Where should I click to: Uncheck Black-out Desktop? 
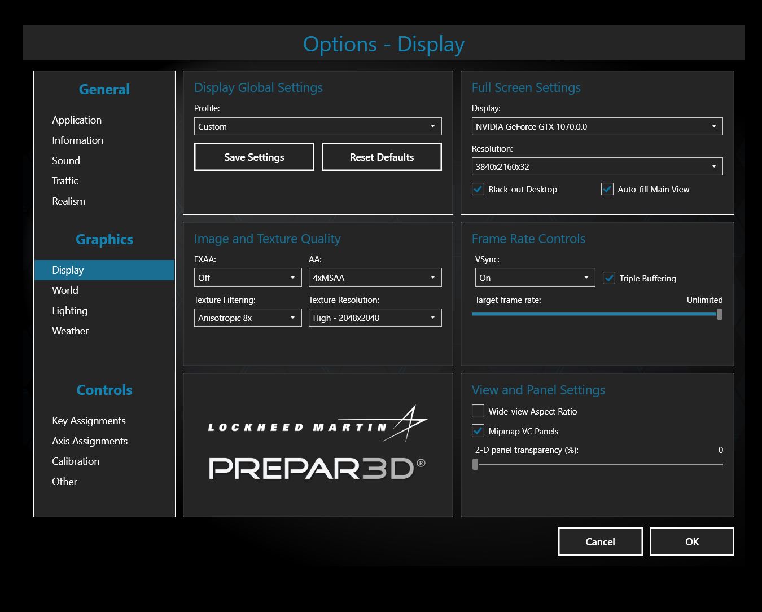(x=478, y=189)
